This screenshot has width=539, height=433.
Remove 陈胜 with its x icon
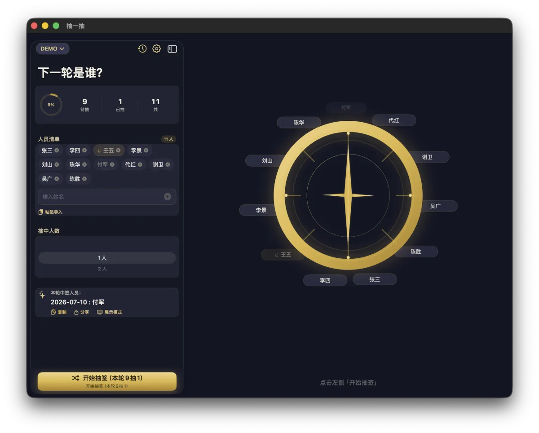coord(84,179)
